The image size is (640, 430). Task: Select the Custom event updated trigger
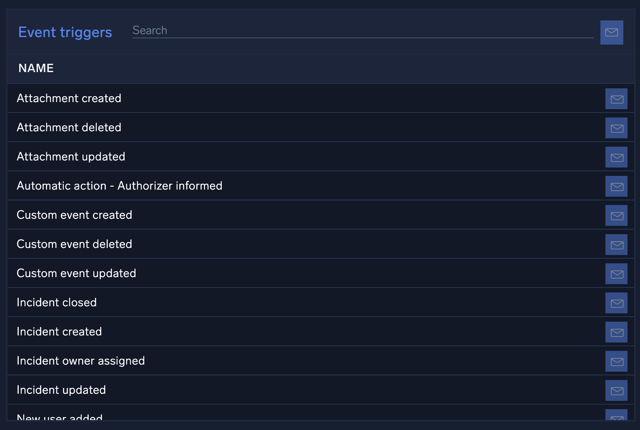click(x=76, y=273)
